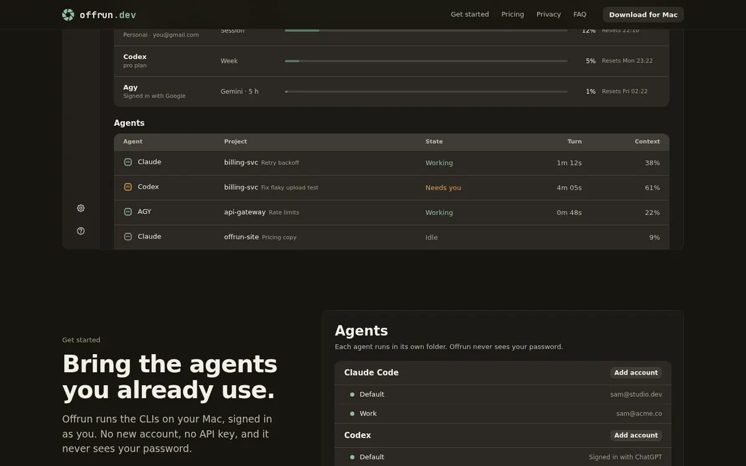The width and height of the screenshot is (746, 466).
Task: Click the offrun-site project name
Action: click(x=241, y=237)
